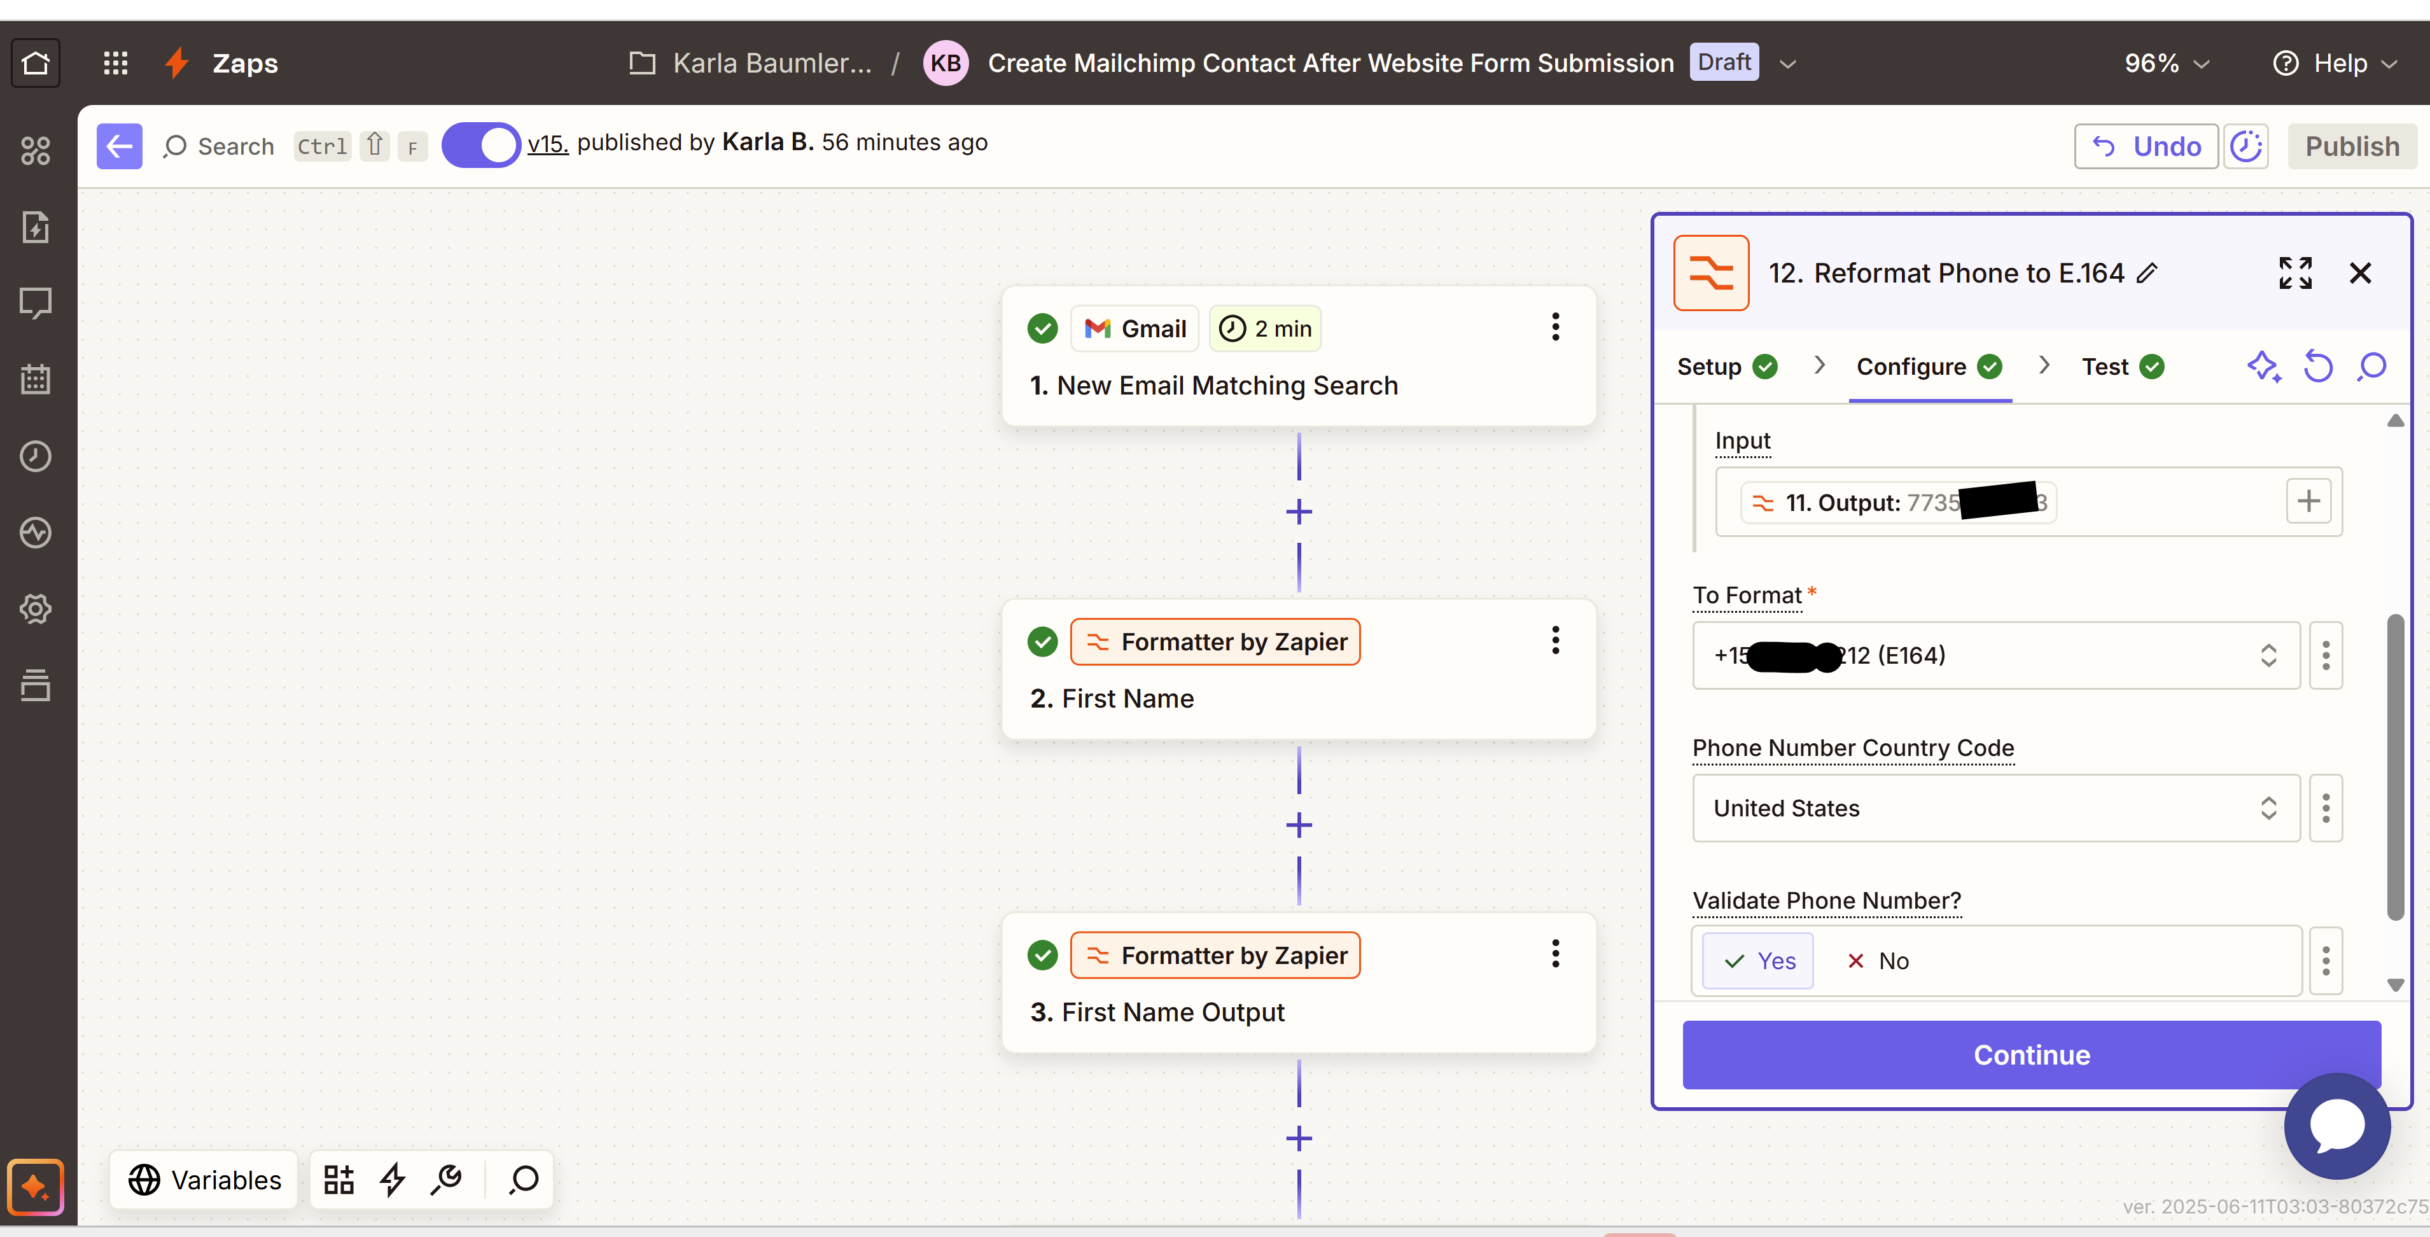Add a step below First Name
Viewport: 2430px width, 1237px height.
(x=1299, y=825)
